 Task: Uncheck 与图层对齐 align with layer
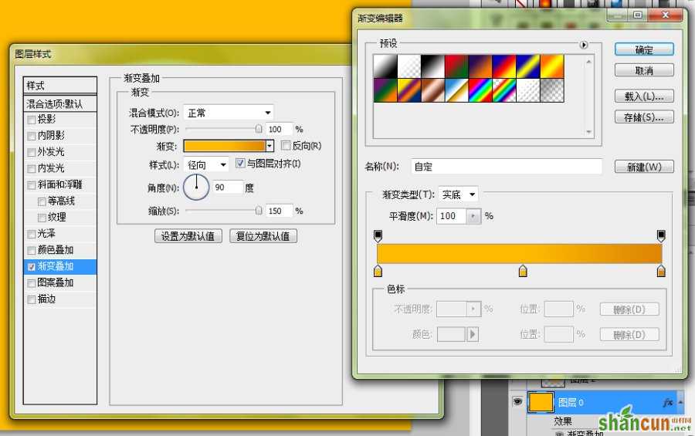pyautogui.click(x=240, y=163)
